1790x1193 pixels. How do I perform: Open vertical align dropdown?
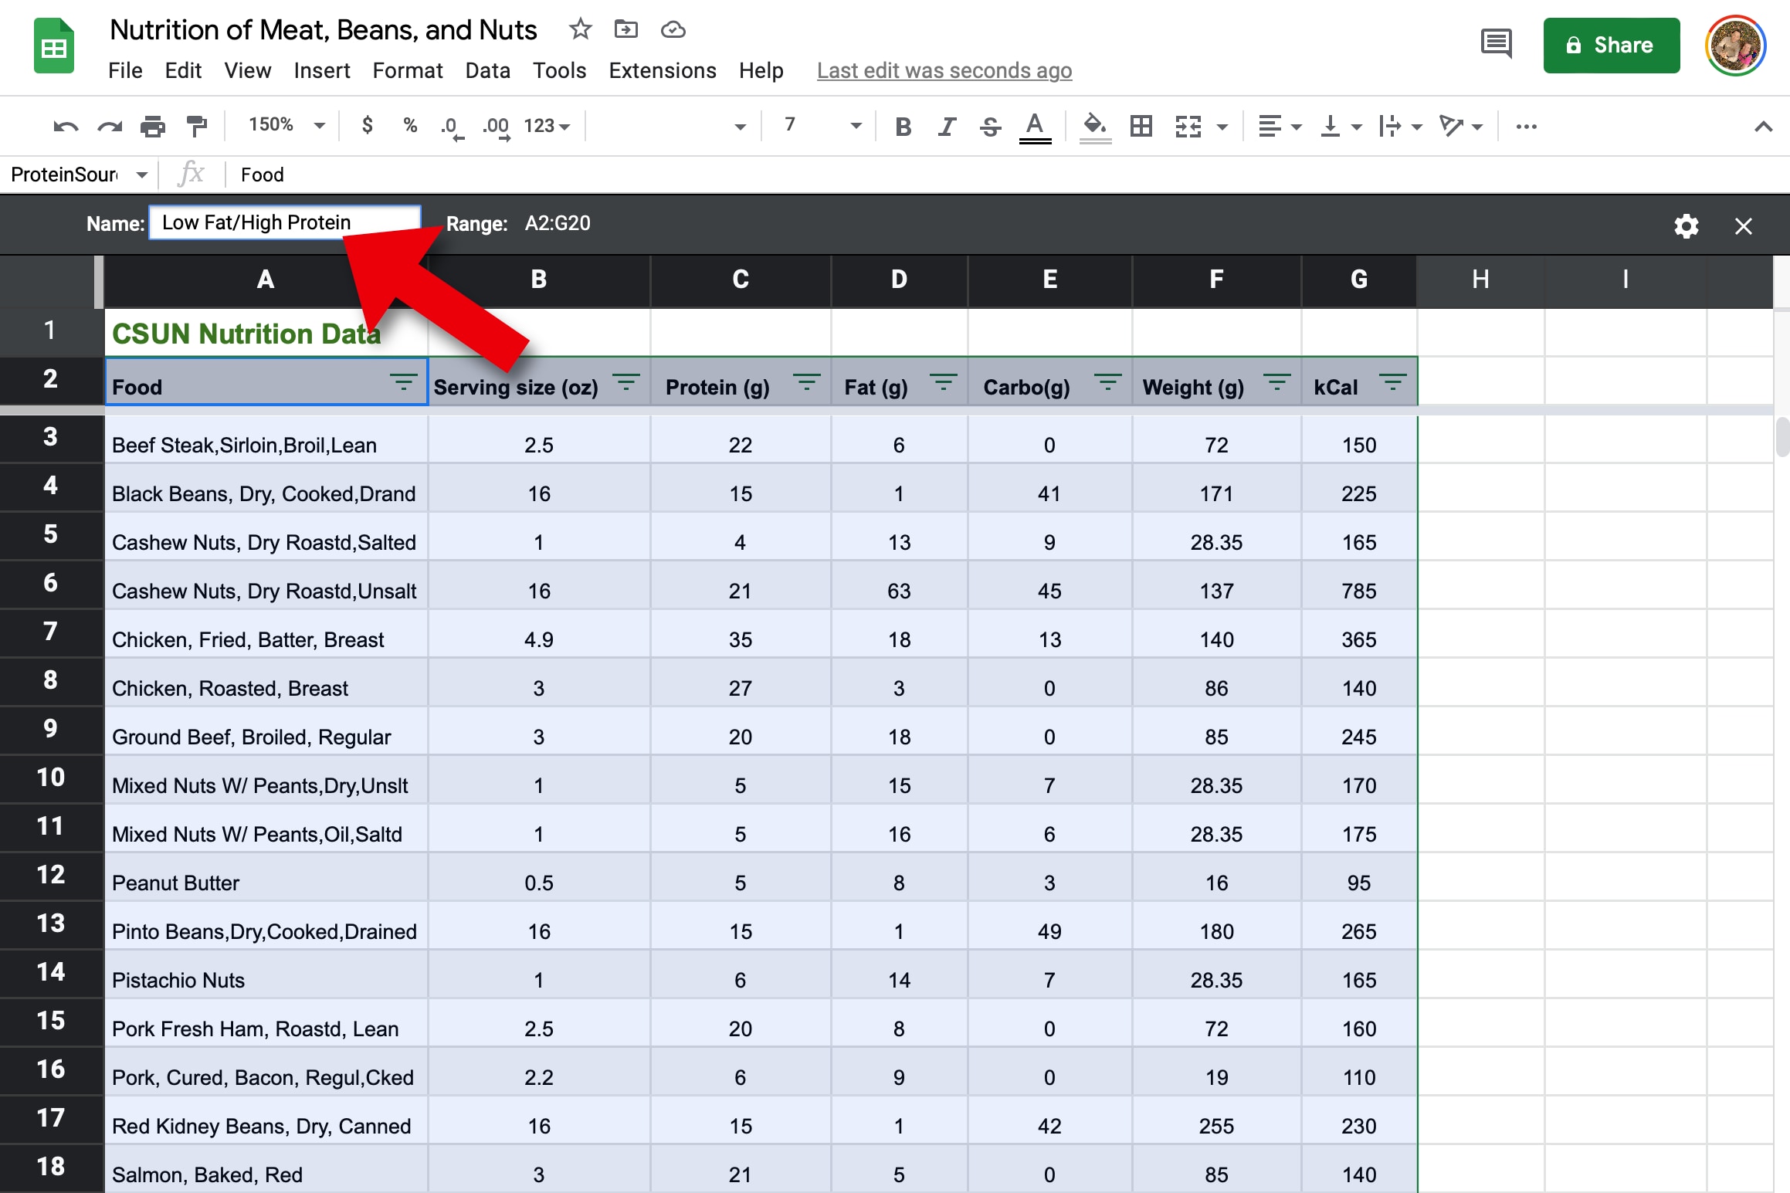click(x=1341, y=126)
